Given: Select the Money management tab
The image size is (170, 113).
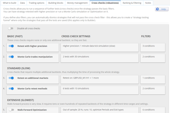Looking at the screenshot, I should (77, 3).
